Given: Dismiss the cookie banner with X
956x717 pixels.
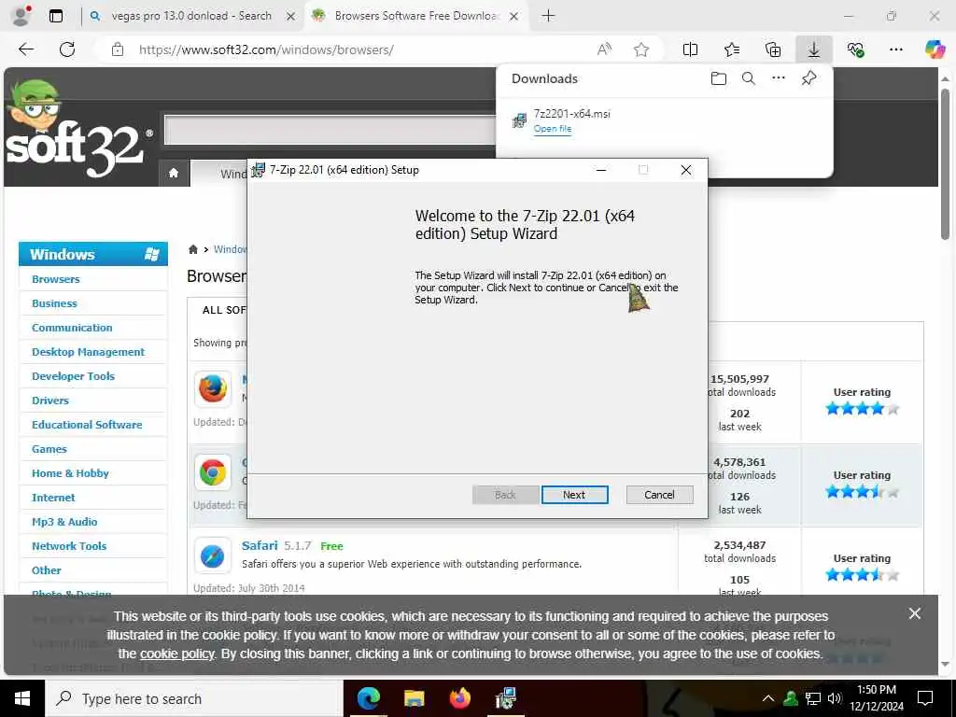Looking at the screenshot, I should click(915, 613).
